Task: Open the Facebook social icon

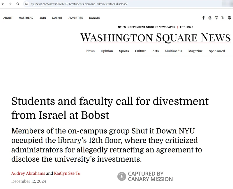Action: [203, 18]
